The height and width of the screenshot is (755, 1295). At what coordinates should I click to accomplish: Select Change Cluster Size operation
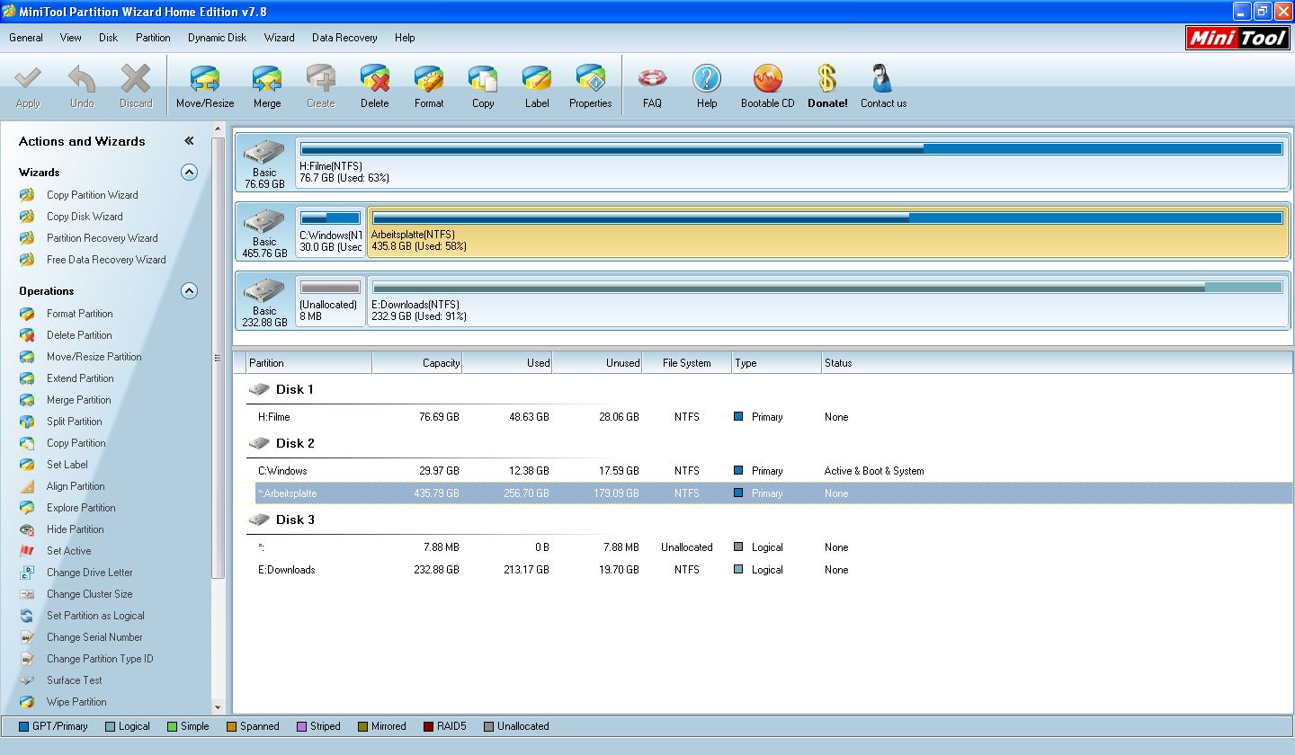click(x=89, y=594)
